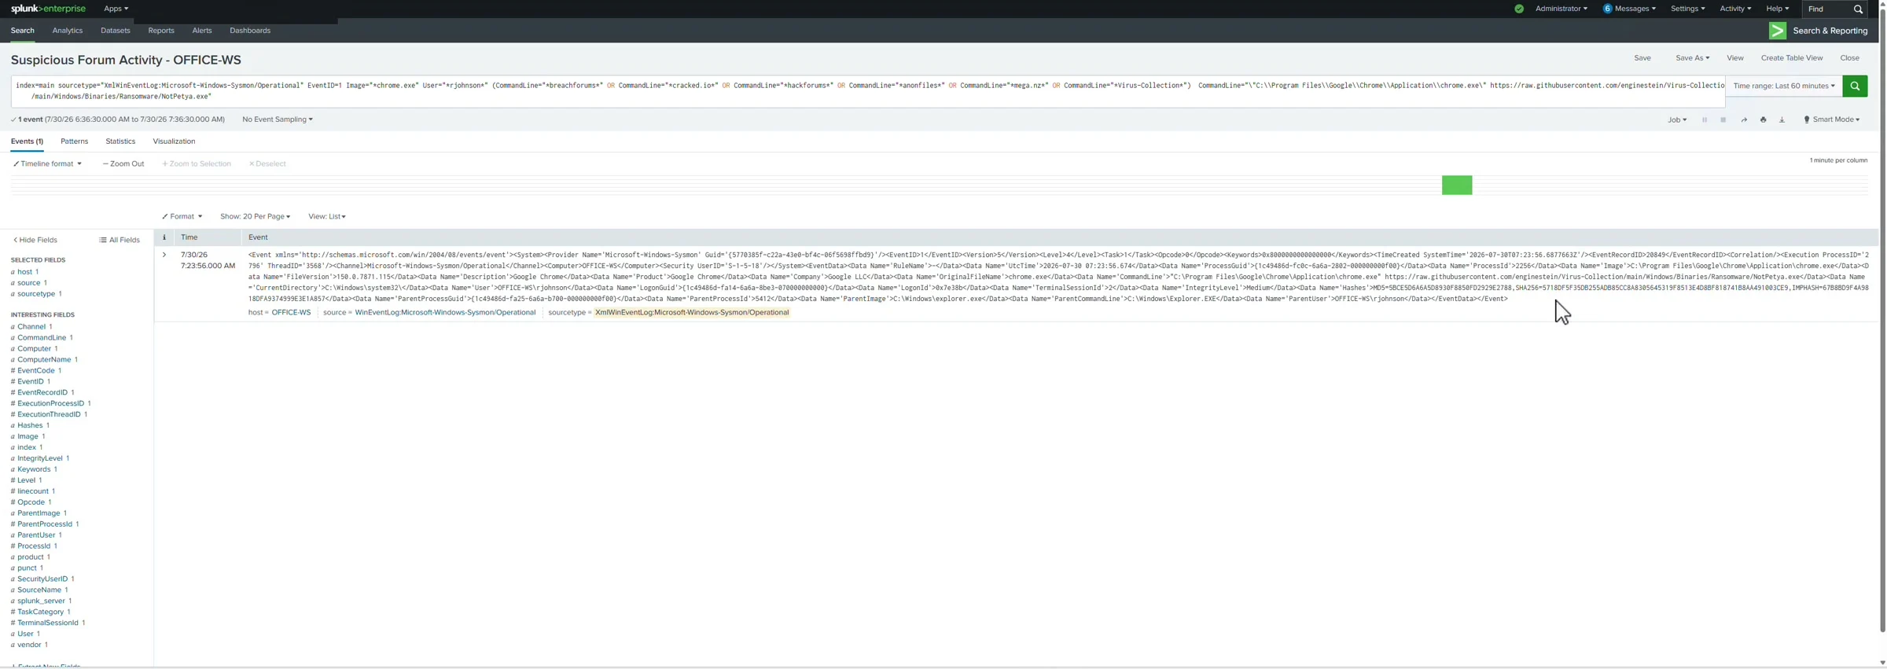Pause the search job
The width and height of the screenshot is (1887, 669).
coord(1705,119)
